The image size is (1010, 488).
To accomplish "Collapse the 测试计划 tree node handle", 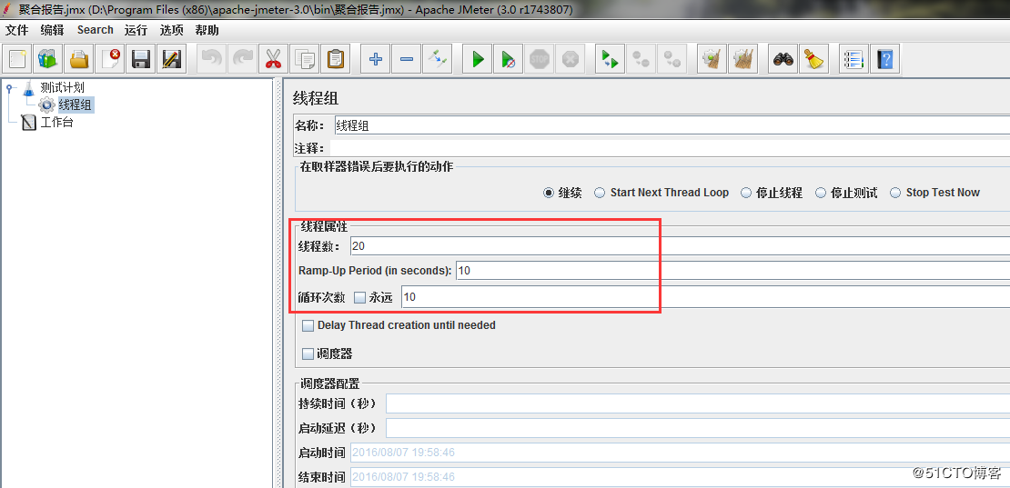I will [8, 88].
